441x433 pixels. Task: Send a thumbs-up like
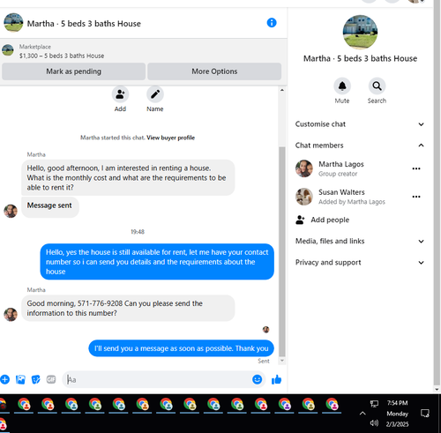click(x=276, y=379)
